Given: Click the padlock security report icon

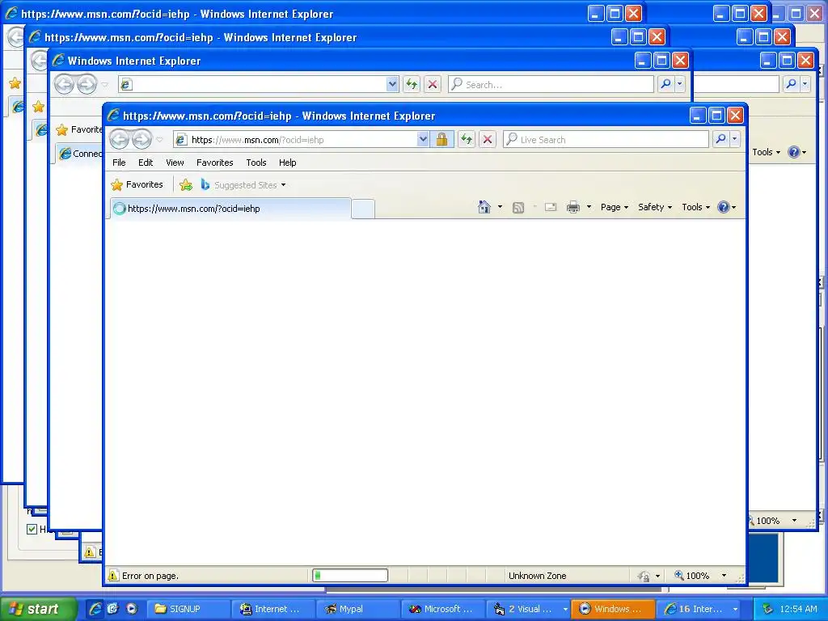Looking at the screenshot, I should point(442,139).
